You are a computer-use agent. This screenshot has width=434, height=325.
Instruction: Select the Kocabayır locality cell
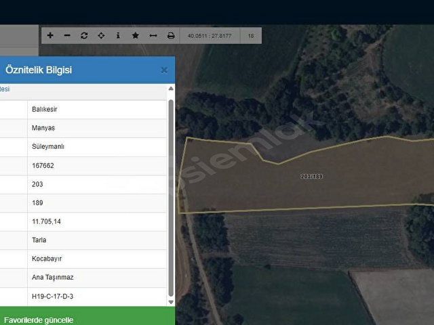97,259
